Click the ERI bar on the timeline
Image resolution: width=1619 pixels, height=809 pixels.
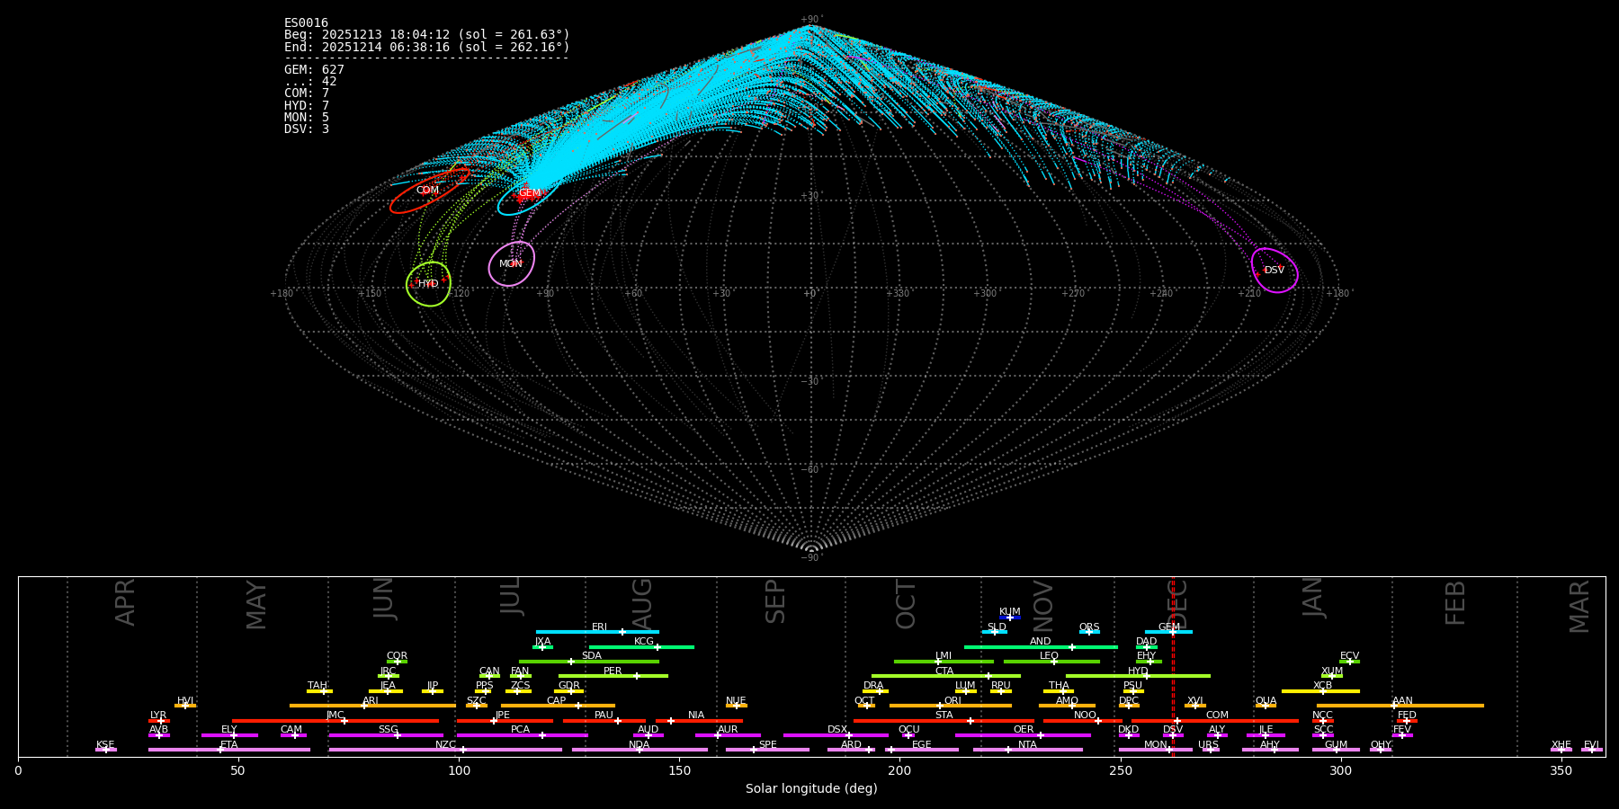[x=597, y=632]
